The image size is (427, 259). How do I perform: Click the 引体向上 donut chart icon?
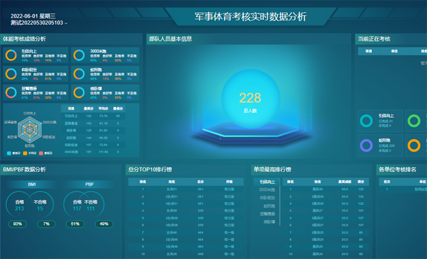(x=11, y=55)
